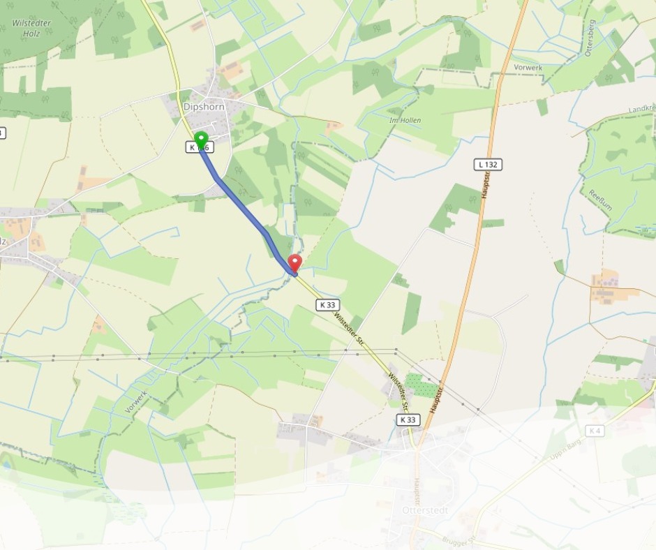Select the Wilstedter Holz forest label

[x=31, y=28]
